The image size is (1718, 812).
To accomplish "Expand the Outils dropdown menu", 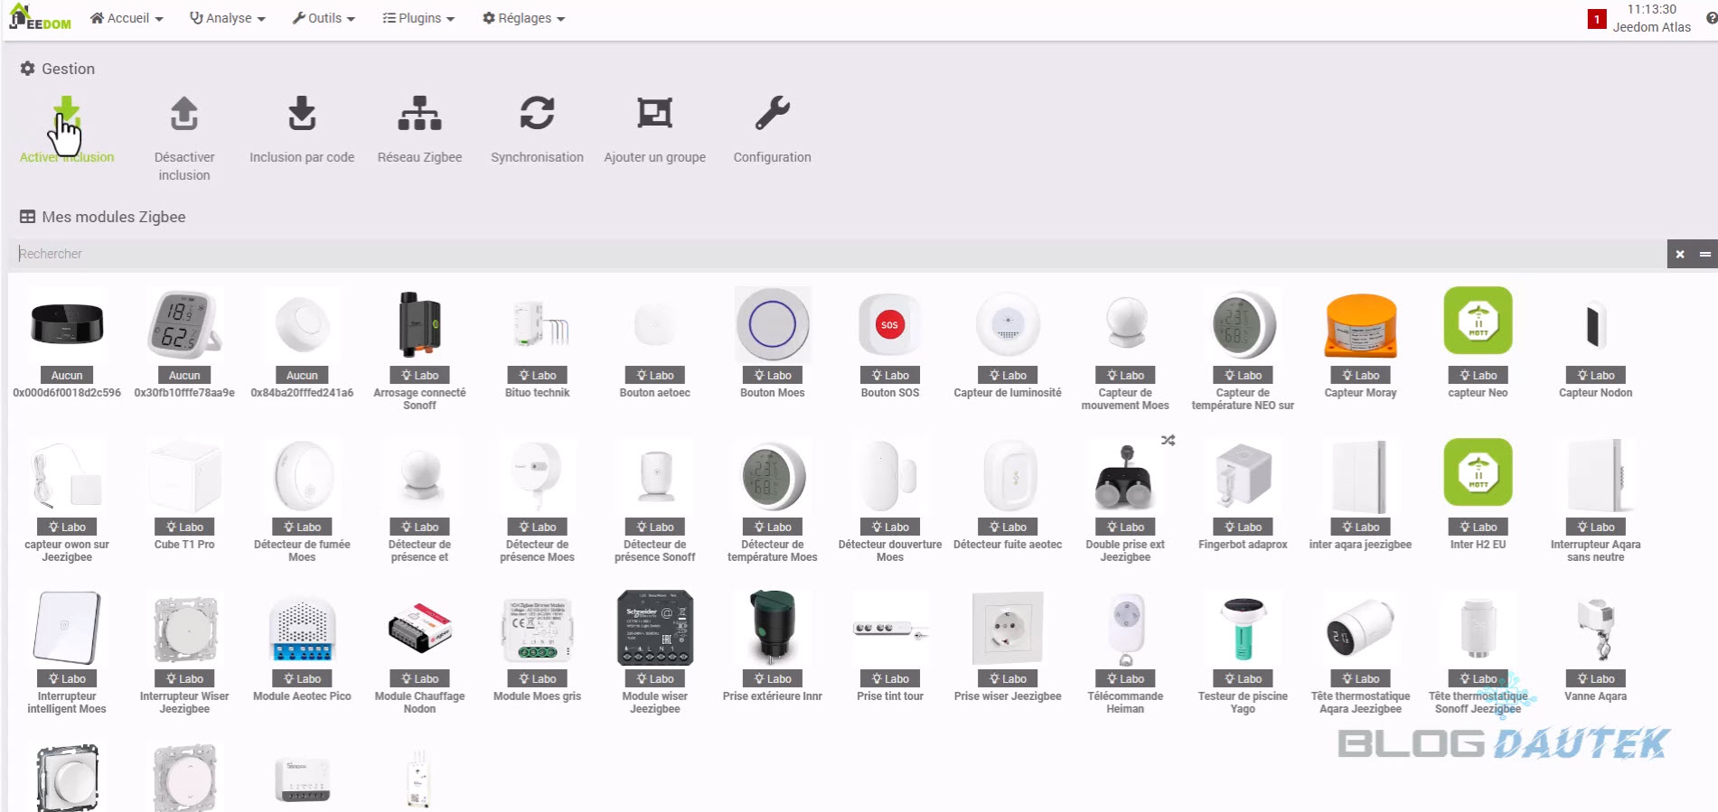I will [x=324, y=18].
